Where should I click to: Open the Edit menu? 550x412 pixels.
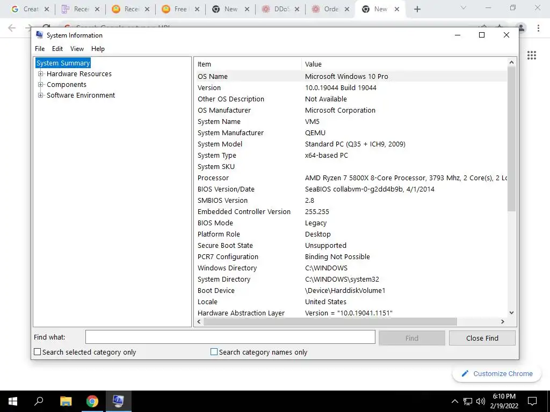(x=57, y=49)
